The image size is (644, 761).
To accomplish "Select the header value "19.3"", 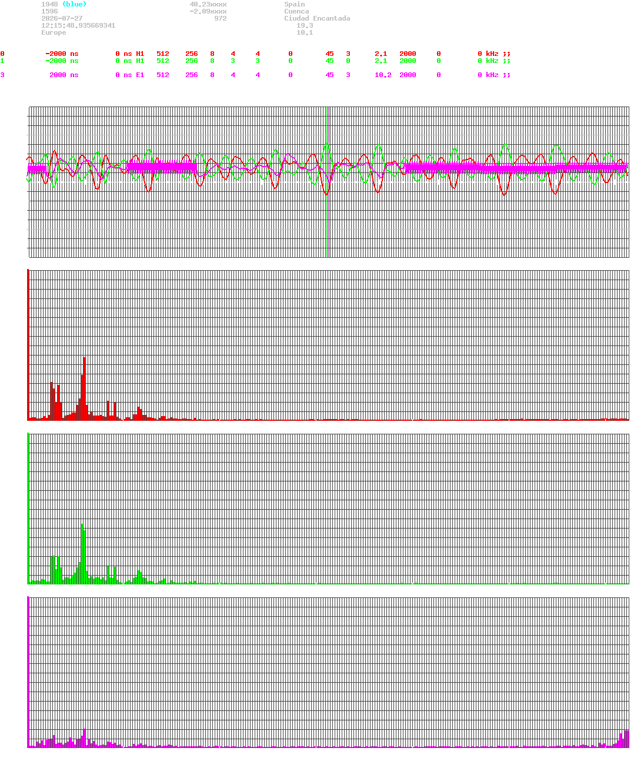I will coord(305,25).
